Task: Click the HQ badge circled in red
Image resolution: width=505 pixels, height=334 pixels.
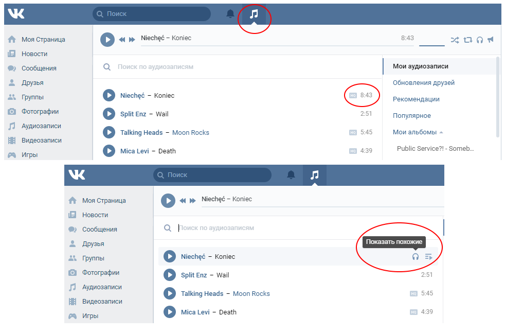Action: [353, 96]
